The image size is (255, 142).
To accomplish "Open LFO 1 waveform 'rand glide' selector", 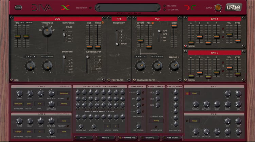I will tap(18, 104).
